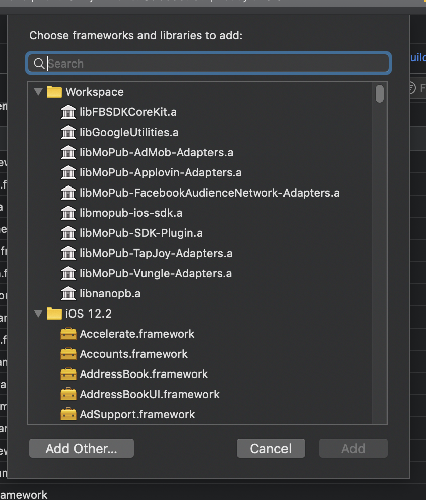The image size is (426, 500).
Task: Click Add Other... button
Action: coord(81,448)
